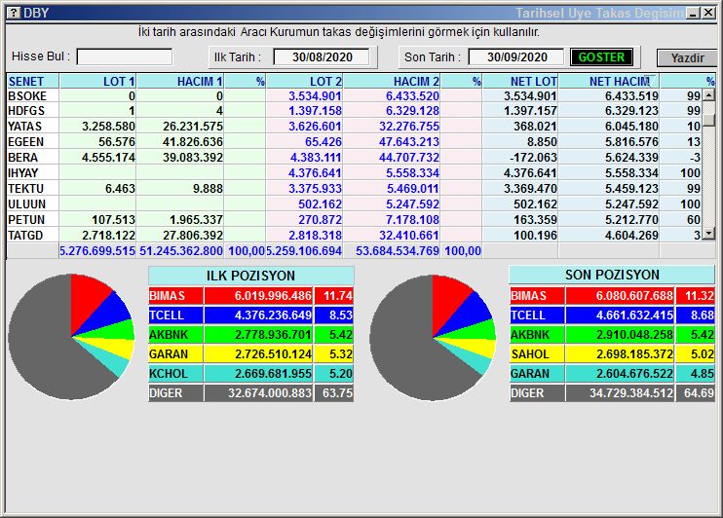The width and height of the screenshot is (723, 518).
Task: Click yellow SAHOL label in SON POZISYON
Action: point(537,354)
